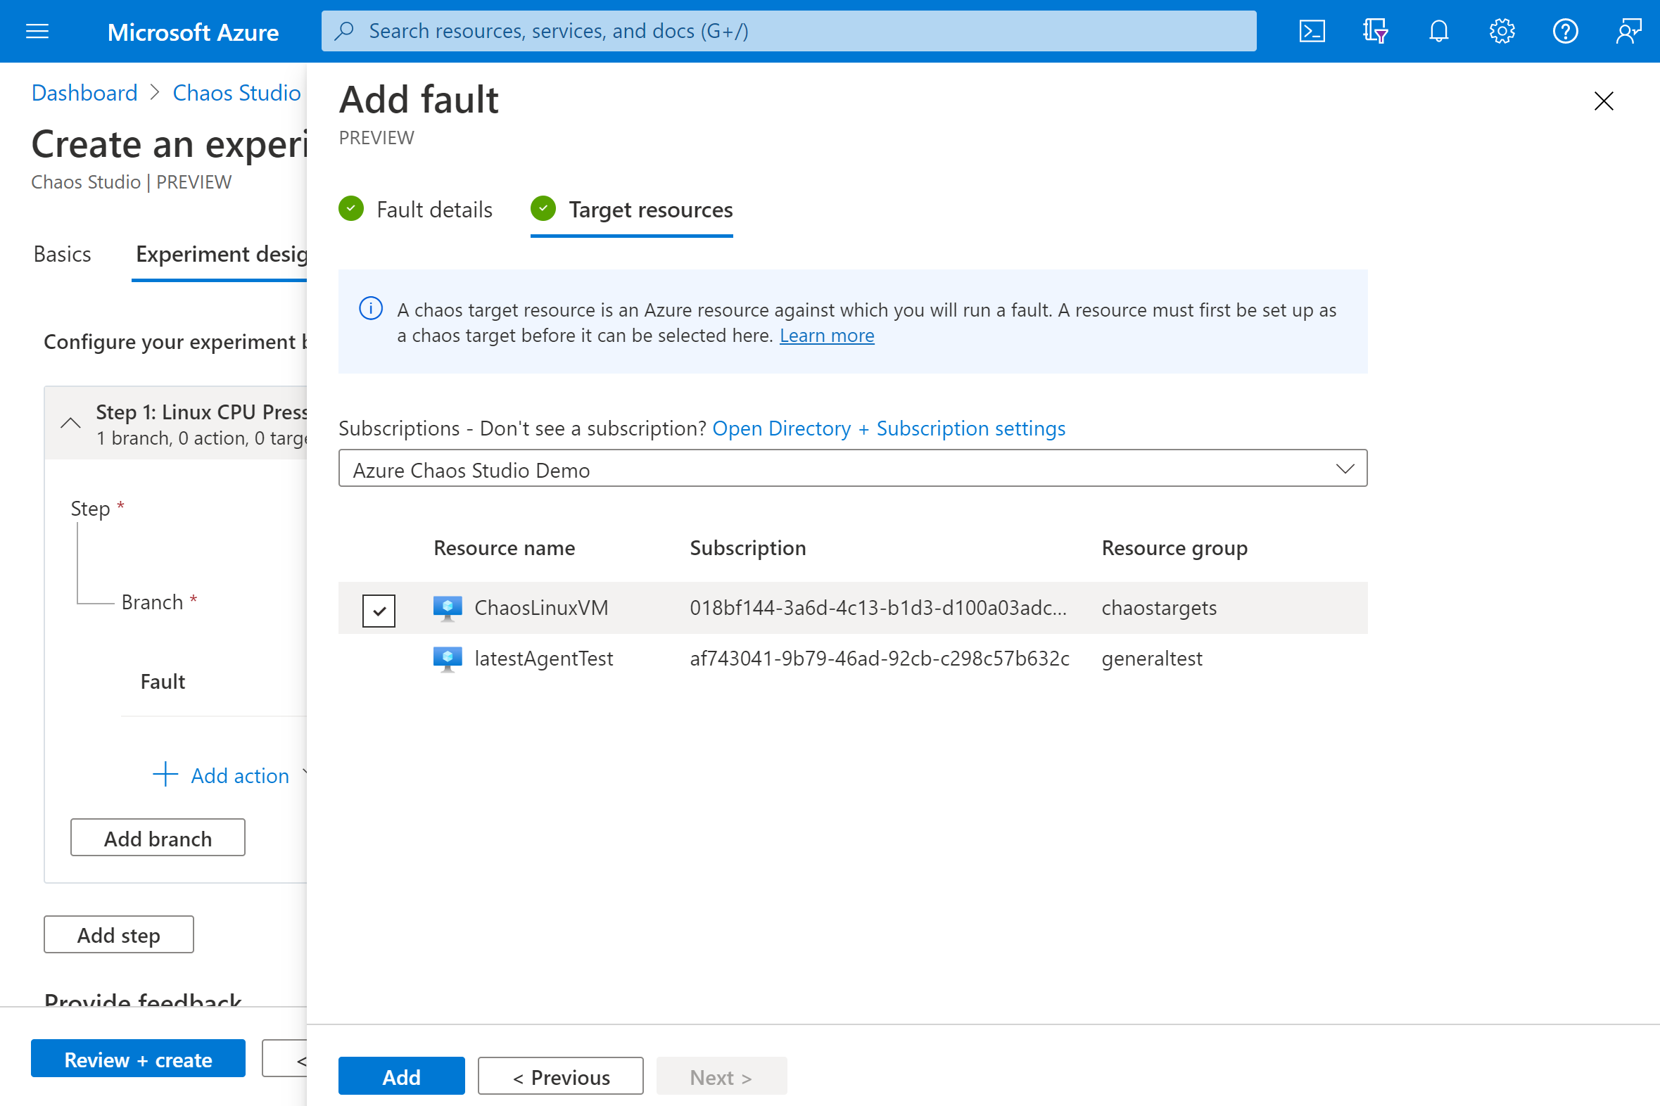Click the Fault details step indicator icon

click(x=353, y=209)
